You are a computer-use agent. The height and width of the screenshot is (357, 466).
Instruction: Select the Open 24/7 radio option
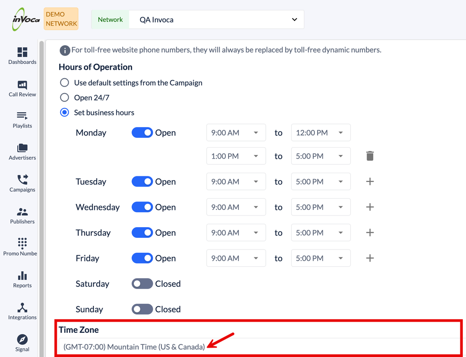coord(65,98)
